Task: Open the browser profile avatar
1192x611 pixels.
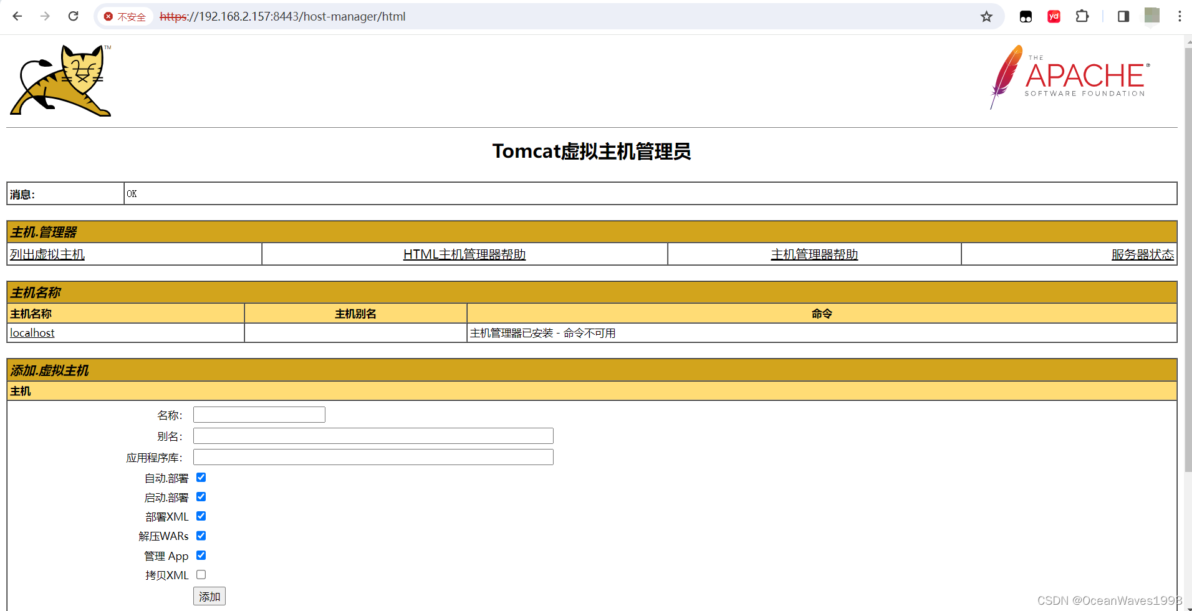Action: 1152,16
